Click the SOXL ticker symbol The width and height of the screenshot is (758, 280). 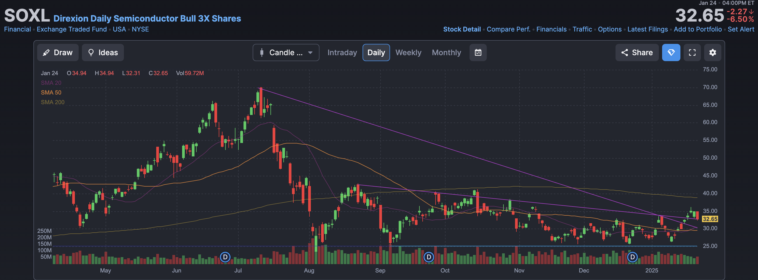point(27,15)
